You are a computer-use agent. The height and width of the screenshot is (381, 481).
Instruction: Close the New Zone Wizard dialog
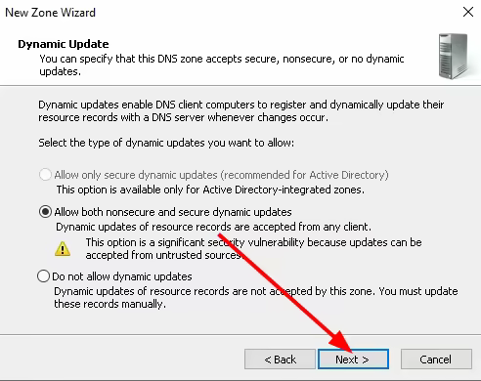tap(468, 12)
